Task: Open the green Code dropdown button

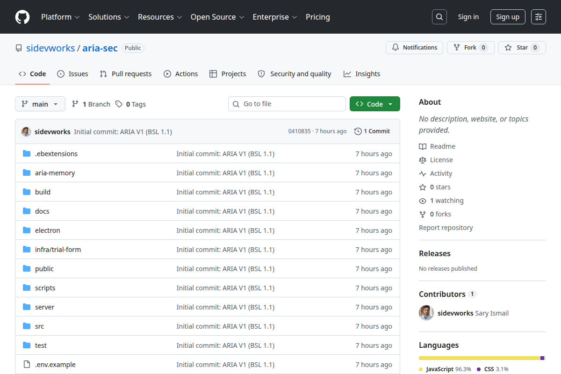Action: tap(375, 104)
